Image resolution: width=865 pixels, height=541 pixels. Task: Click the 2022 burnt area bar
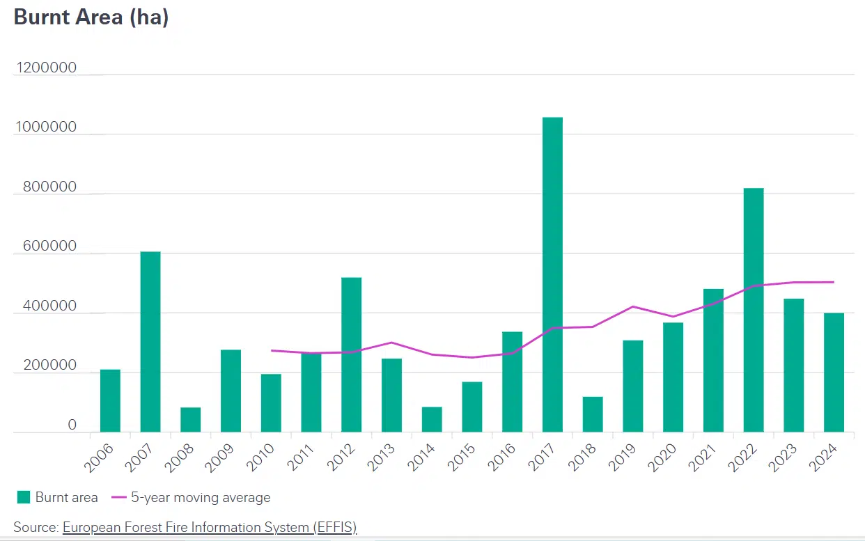[x=753, y=310]
